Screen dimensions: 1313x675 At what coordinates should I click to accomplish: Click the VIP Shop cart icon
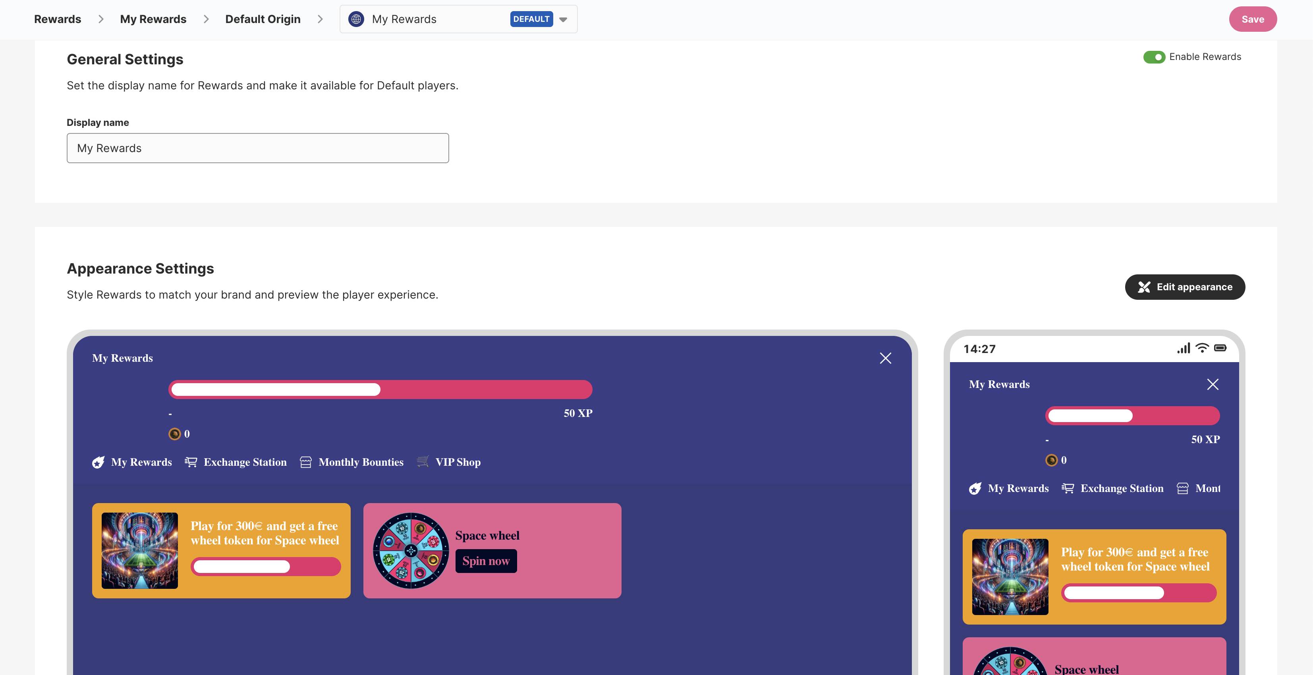[423, 461]
